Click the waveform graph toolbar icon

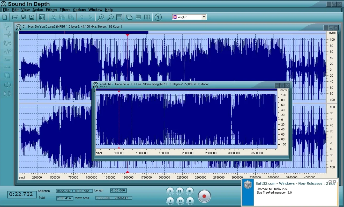click(42, 17)
